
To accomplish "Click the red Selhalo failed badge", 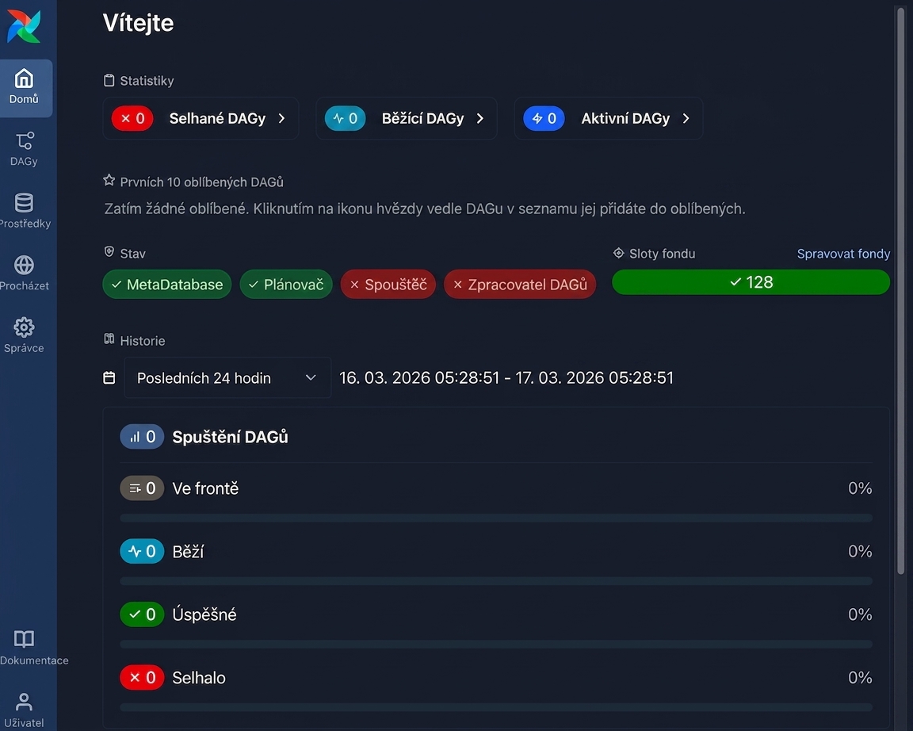I will [142, 677].
